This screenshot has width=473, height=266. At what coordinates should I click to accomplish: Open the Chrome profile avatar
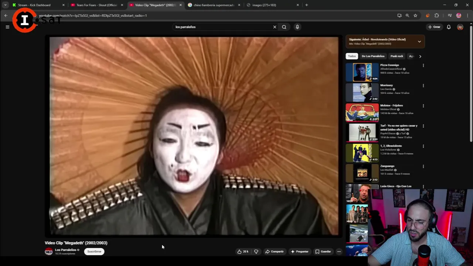click(459, 16)
